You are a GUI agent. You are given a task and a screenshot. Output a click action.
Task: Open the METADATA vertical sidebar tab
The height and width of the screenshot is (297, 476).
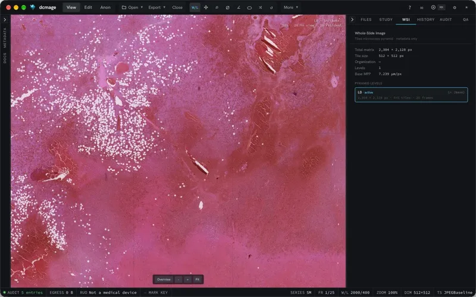[5, 37]
